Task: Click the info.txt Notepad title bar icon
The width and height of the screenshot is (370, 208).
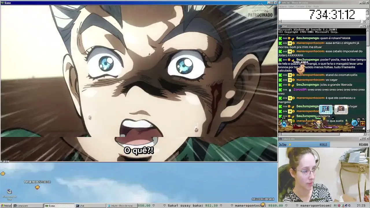Action: [x=280, y=3]
